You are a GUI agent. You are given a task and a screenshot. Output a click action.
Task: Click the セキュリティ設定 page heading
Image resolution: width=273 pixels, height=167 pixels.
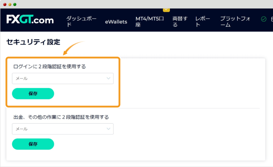(x=33, y=42)
